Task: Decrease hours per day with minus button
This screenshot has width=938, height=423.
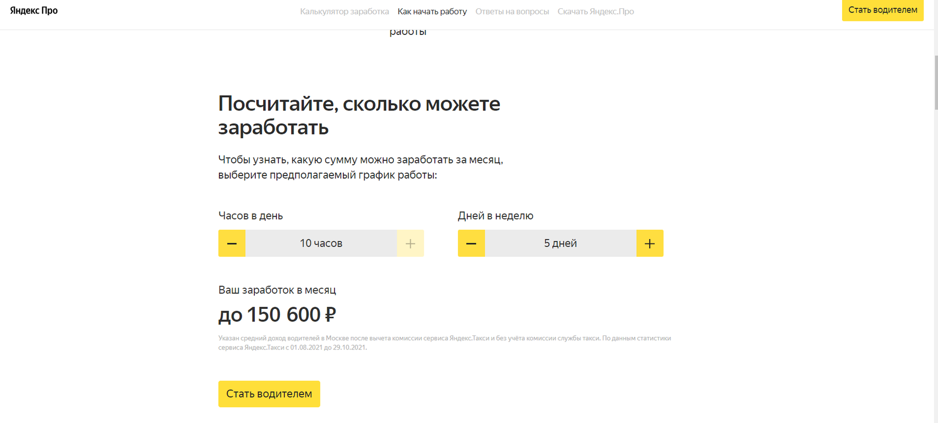Action: (x=232, y=243)
